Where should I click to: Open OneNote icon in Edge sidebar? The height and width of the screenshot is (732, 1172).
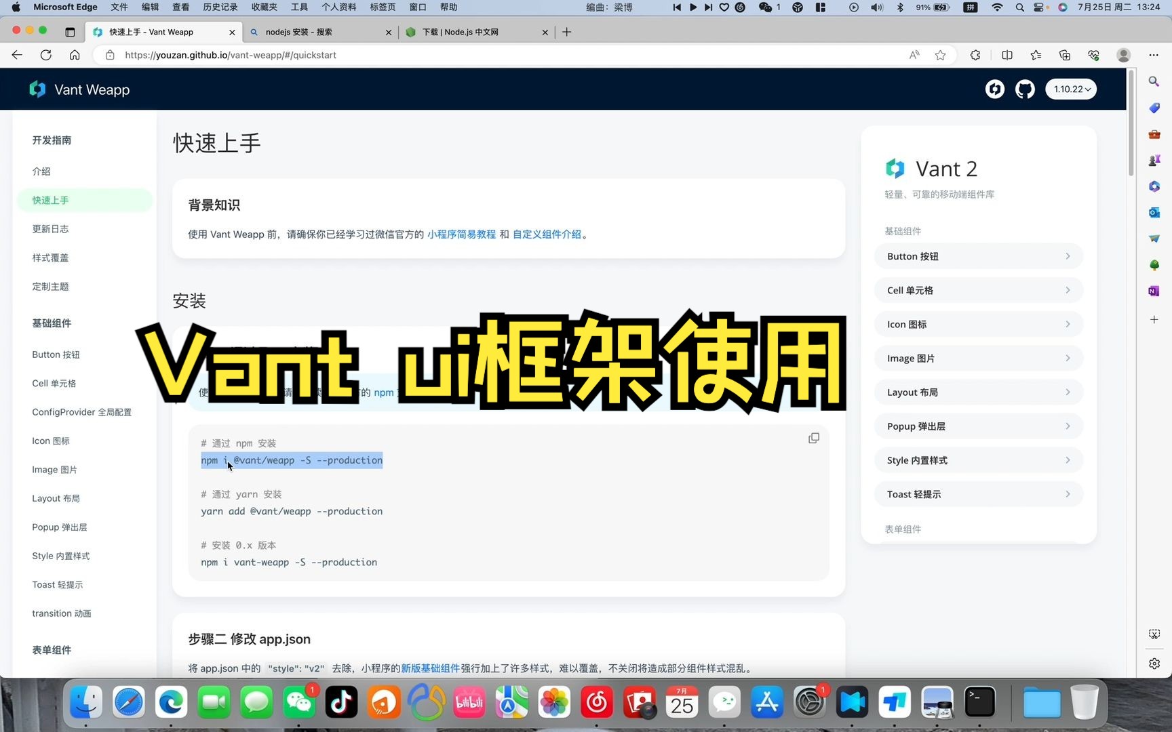[1154, 291]
